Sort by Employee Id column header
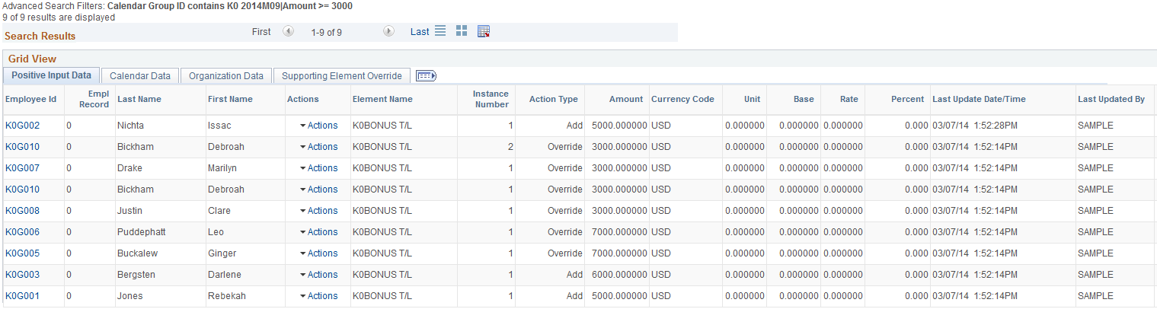 coord(30,99)
